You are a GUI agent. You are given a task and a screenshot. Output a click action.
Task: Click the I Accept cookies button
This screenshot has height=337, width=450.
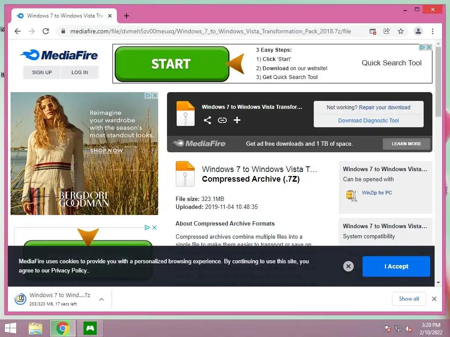point(396,266)
